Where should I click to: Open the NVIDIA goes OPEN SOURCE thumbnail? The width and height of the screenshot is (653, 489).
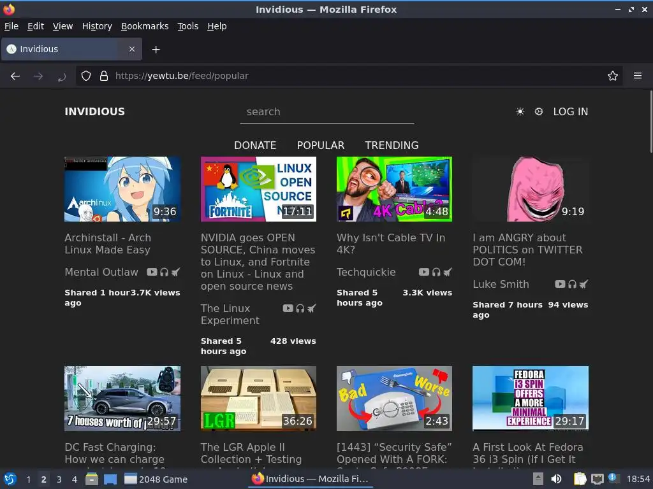tap(258, 188)
